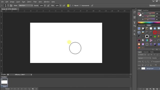Create a new group folder icon
Image resolution: width=160 pixels, height=90 pixels.
pos(154,89)
